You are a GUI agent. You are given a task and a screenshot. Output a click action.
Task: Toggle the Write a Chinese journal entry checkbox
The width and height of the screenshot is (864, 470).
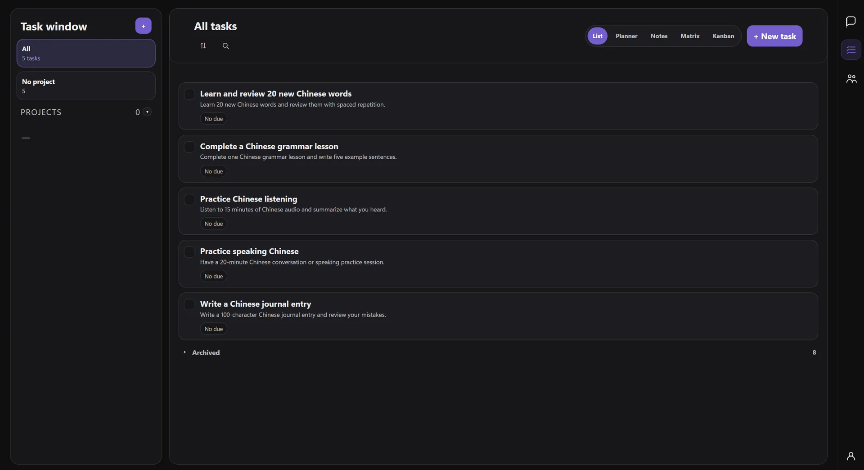pos(189,304)
